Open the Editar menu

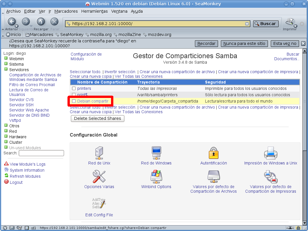(x=30, y=12)
